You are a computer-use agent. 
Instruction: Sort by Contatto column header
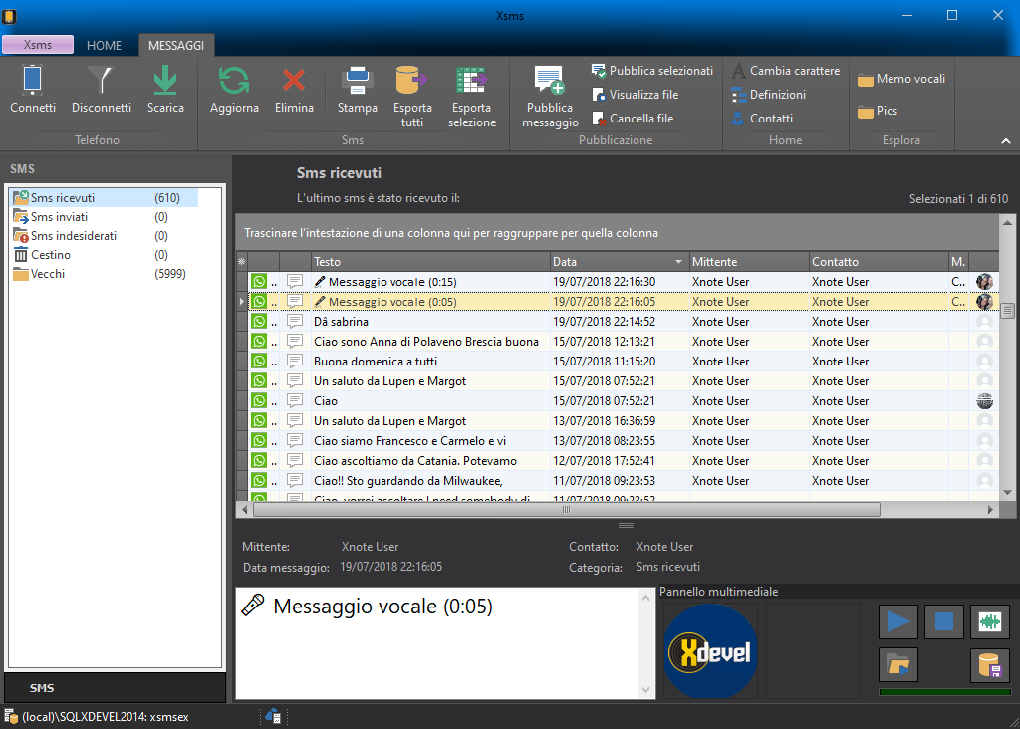point(879,262)
